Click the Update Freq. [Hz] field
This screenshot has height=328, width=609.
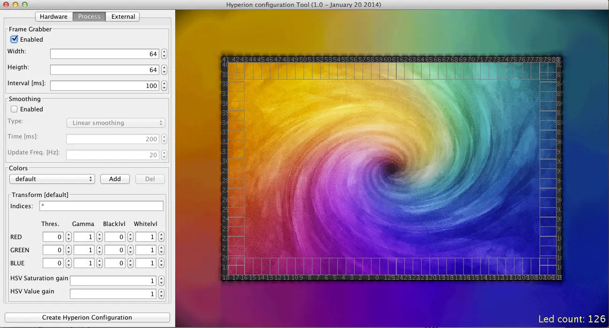coord(112,155)
